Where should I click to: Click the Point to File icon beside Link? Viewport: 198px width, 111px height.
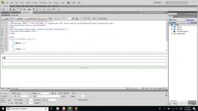click(x=62, y=97)
